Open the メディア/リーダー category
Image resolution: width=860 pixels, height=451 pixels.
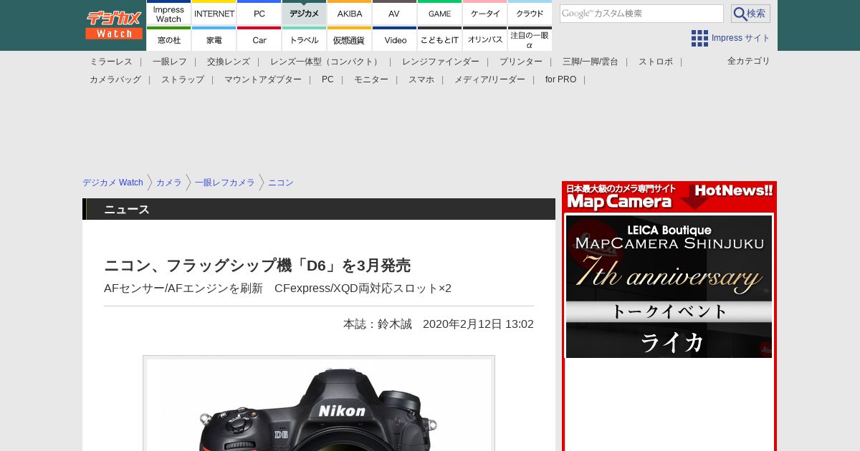(x=489, y=79)
